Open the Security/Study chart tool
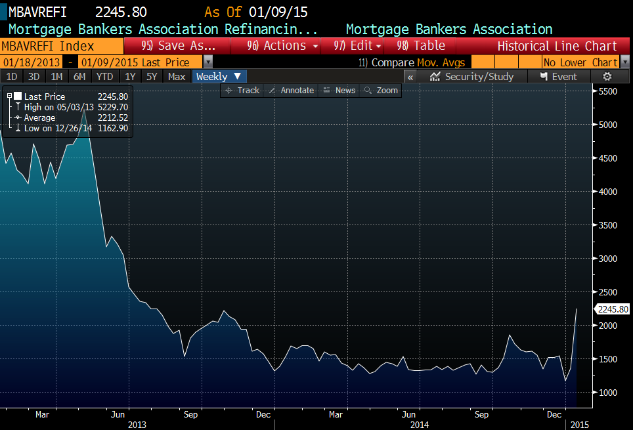This screenshot has width=633, height=430. 472,77
